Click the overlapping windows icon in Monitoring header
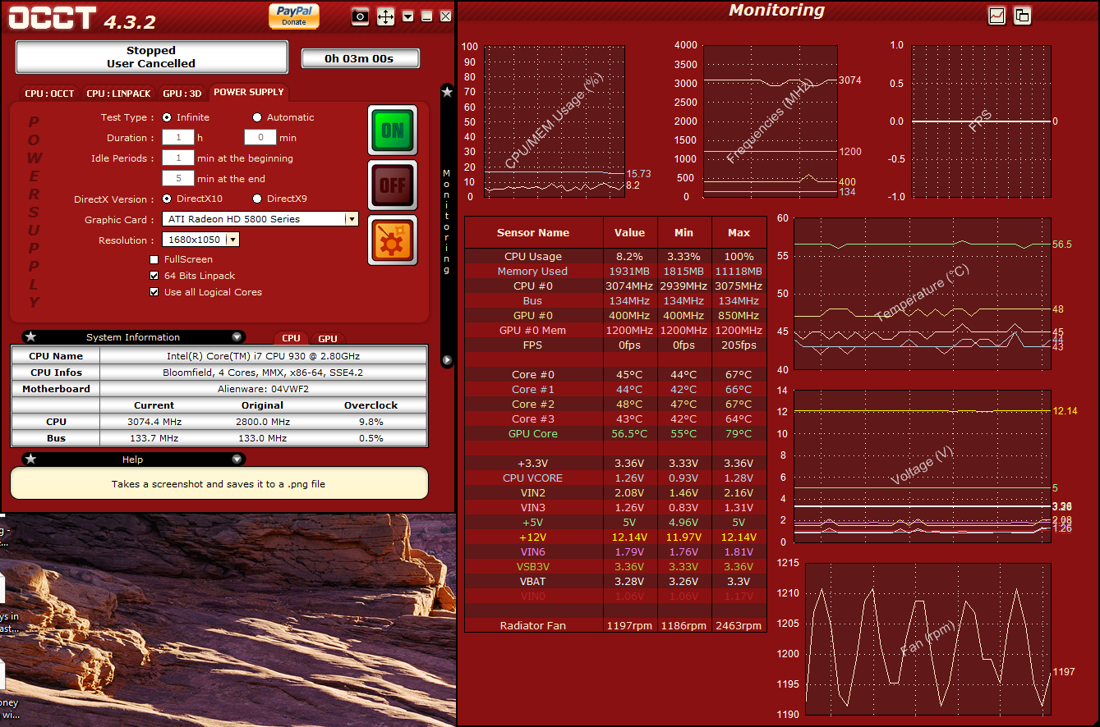The image size is (1100, 727). click(x=1022, y=15)
